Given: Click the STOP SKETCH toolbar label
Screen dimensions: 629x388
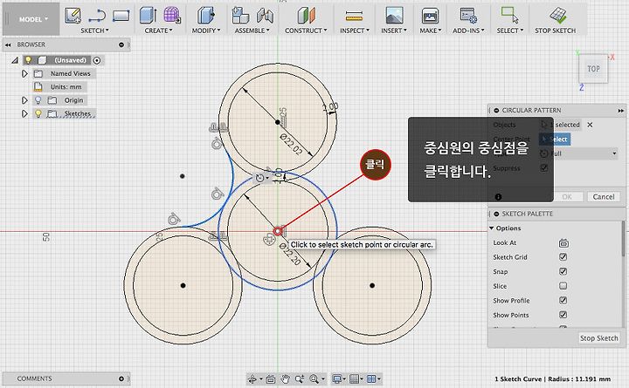Looking at the screenshot, I should (556, 31).
